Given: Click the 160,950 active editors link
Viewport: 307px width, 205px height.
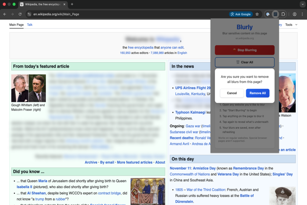Looking at the screenshot, I should click(125, 53).
